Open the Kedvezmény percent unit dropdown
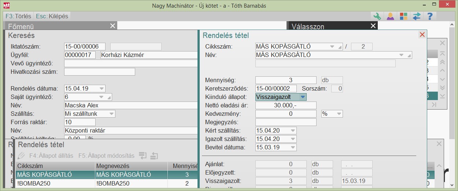Viewport: 458px width, 191px height. coord(339,114)
